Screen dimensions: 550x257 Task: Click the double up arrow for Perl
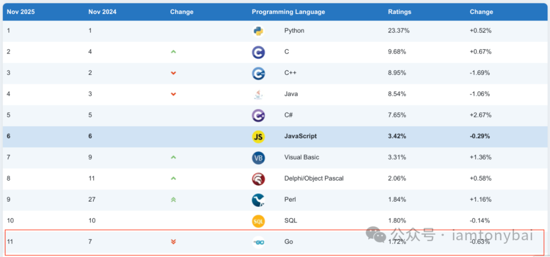pyautogui.click(x=173, y=200)
